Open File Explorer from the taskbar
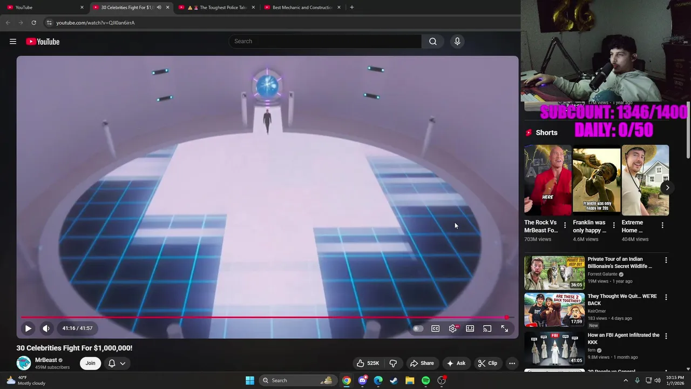The image size is (691, 389). pos(410,380)
